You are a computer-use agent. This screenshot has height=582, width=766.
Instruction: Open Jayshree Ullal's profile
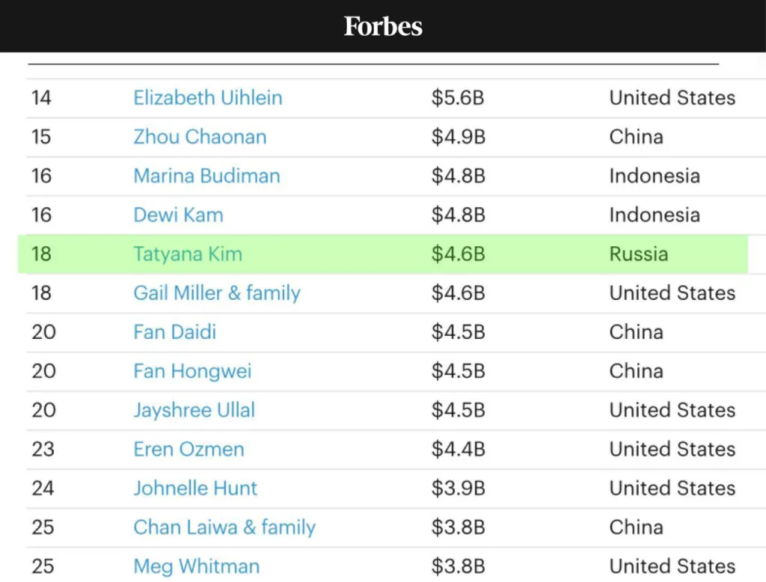194,410
